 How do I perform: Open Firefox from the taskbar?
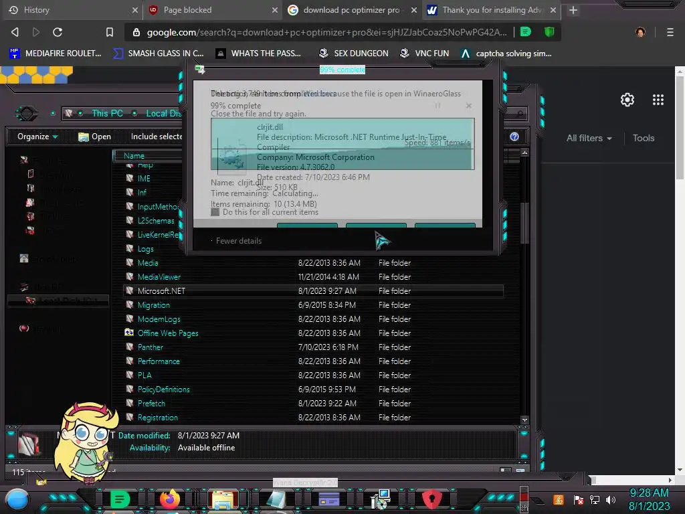[x=170, y=499]
